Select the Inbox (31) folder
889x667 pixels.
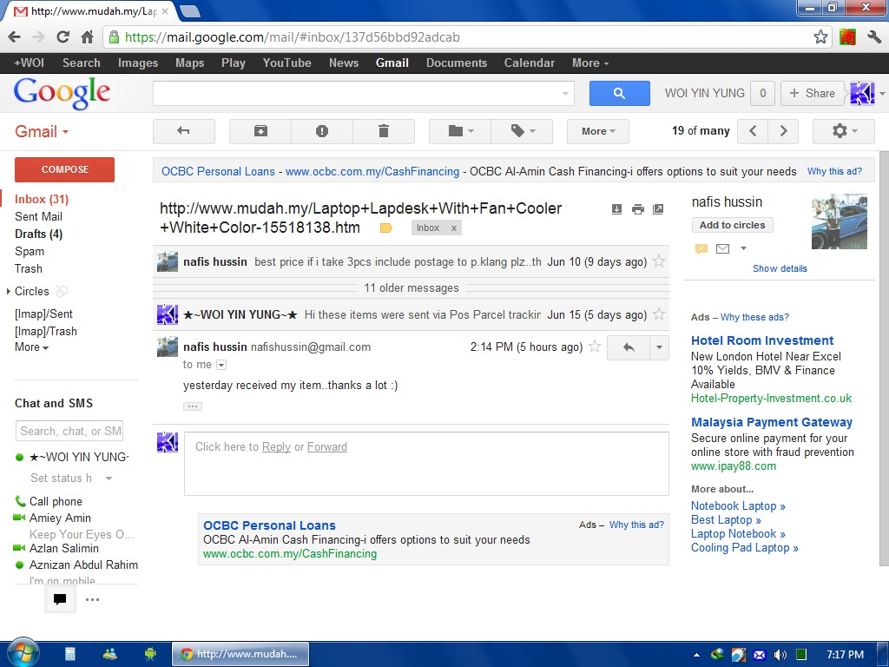pyautogui.click(x=42, y=199)
